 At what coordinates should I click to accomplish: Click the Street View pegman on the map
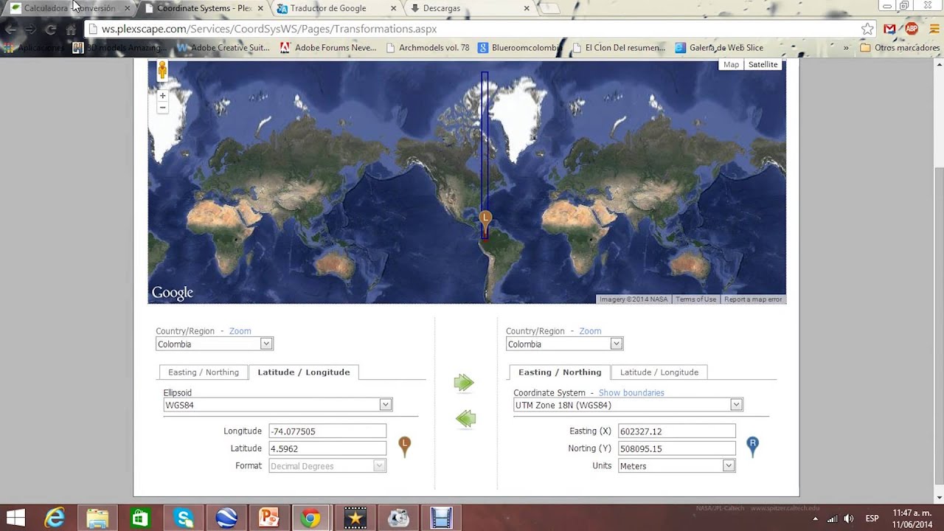coord(162,71)
